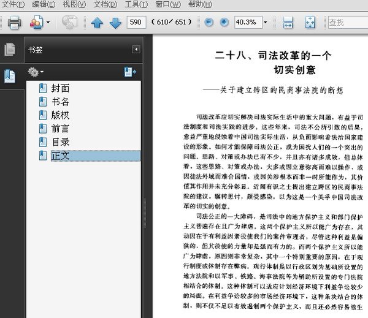Open the 视图(V) menu
Image resolution: width=368 pixels, height=318 pixels.
click(74, 4)
